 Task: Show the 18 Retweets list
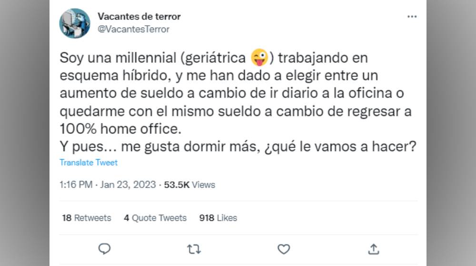tap(87, 218)
